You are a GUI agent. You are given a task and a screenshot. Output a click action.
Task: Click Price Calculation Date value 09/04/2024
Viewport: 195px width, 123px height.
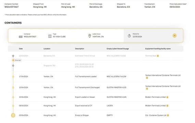coord(175,7)
